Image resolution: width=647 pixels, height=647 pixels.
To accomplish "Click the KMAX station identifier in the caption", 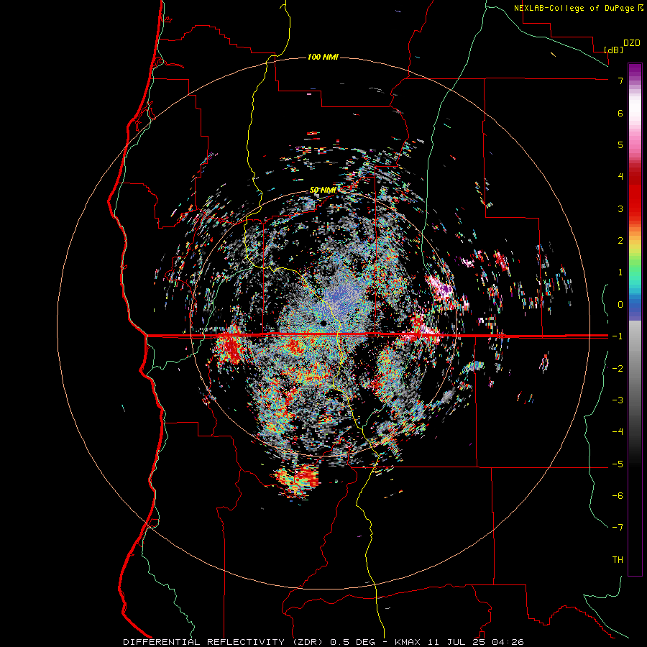I will 408,642.
